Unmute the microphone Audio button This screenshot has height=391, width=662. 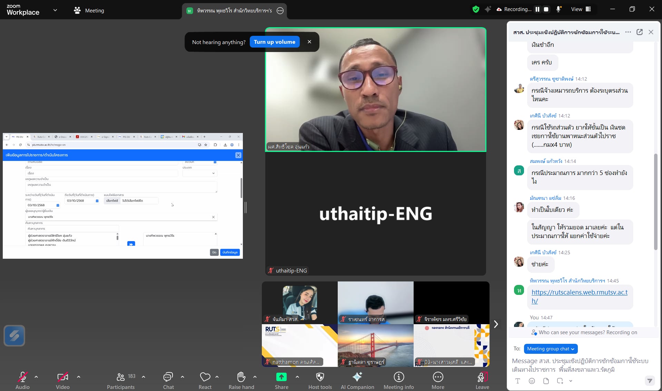[22, 380]
